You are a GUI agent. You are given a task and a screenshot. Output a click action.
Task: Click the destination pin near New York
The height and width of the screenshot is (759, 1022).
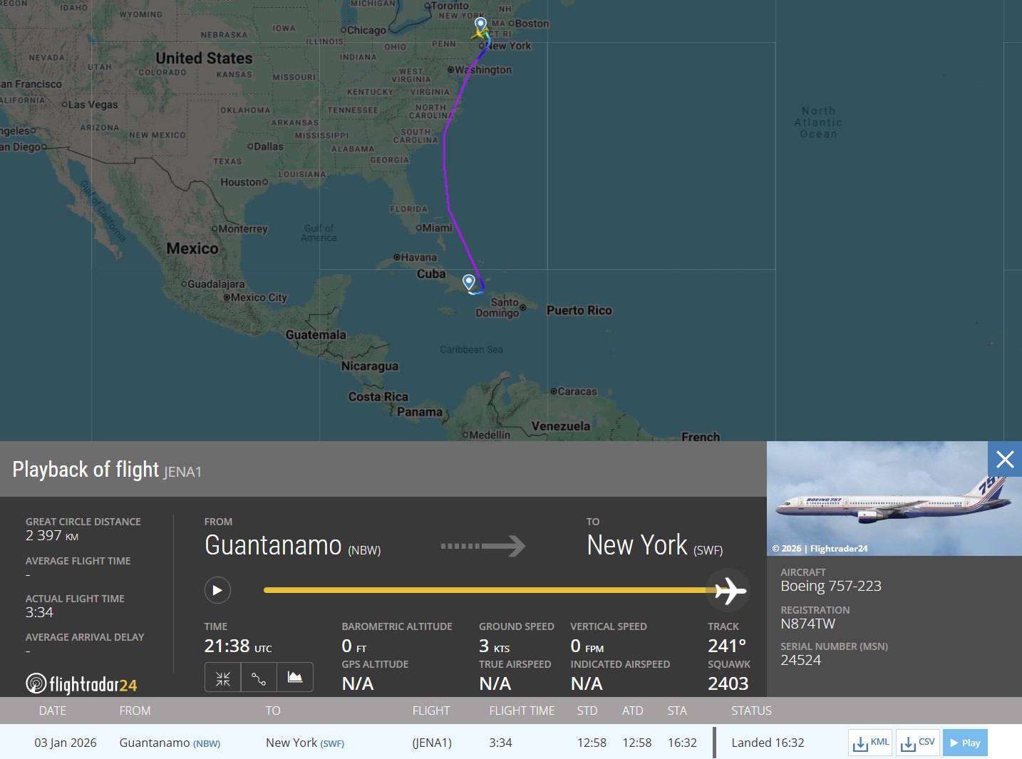481,25
